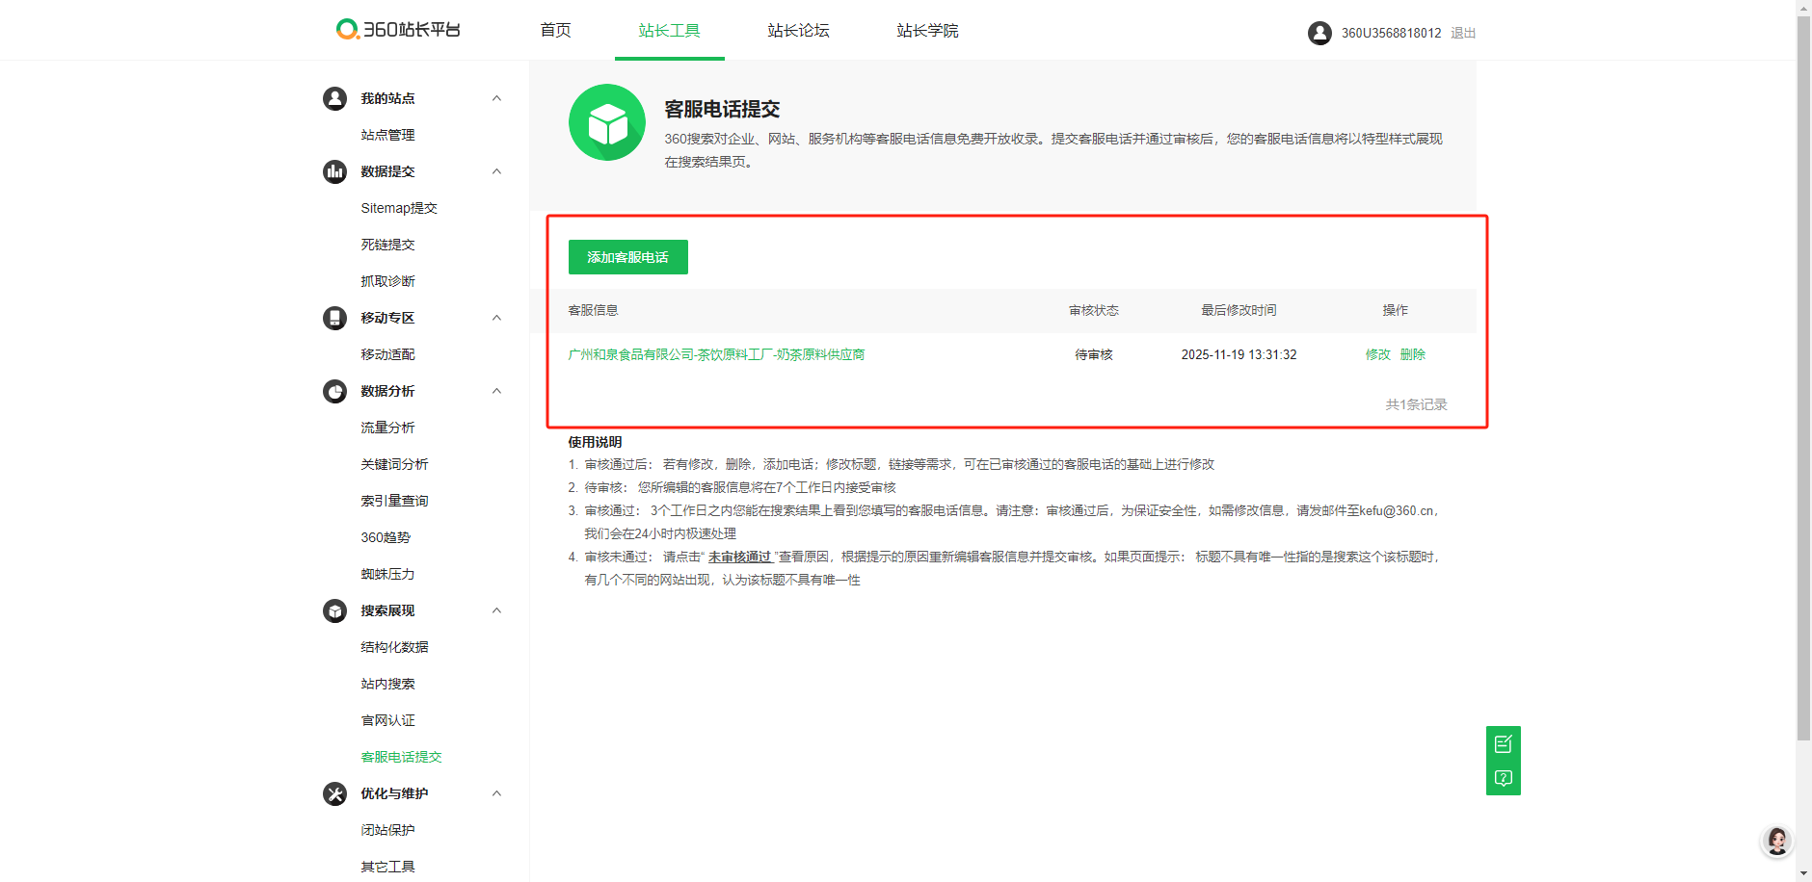The image size is (1812, 882).
Task: Open 站内搜索 in sidebar
Action: tap(387, 684)
